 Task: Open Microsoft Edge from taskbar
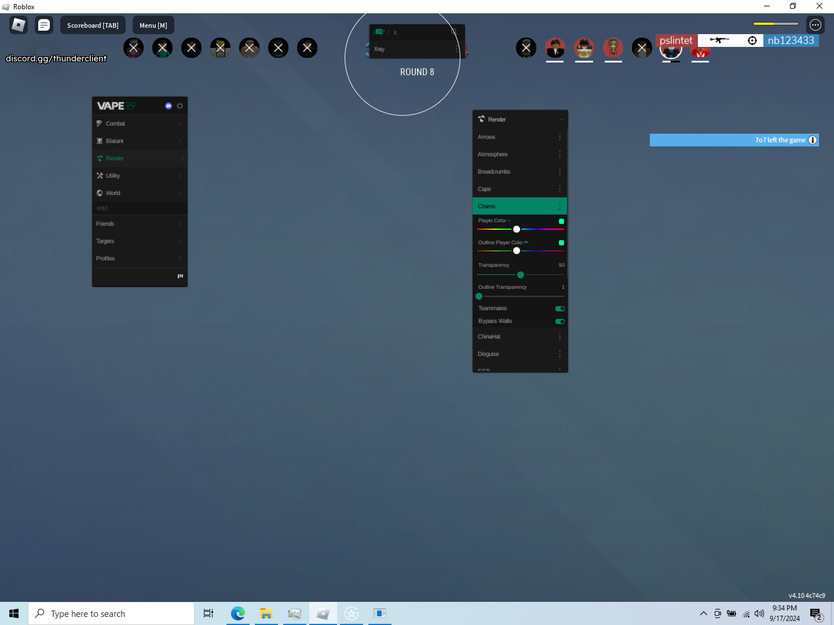click(237, 613)
